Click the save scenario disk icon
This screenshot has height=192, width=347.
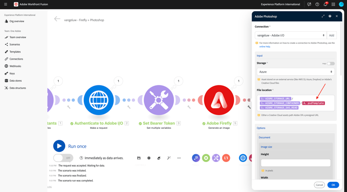(x=139, y=158)
